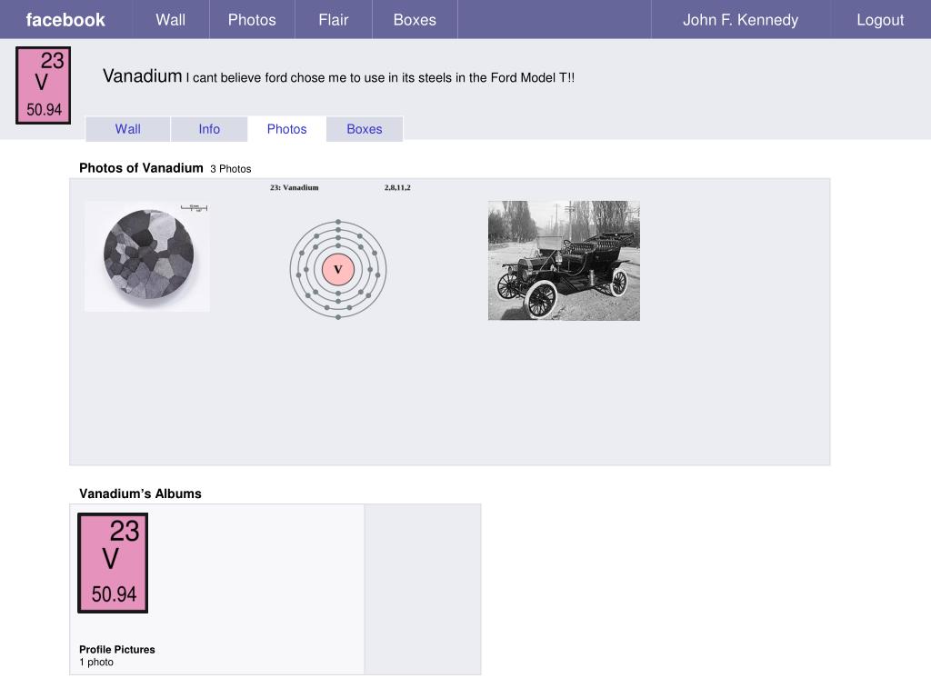
Task: Click the Profile Pictures album title
Action: [117, 649]
